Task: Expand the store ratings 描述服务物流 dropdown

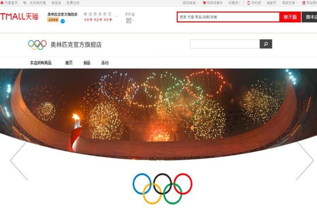Action: 117,16
